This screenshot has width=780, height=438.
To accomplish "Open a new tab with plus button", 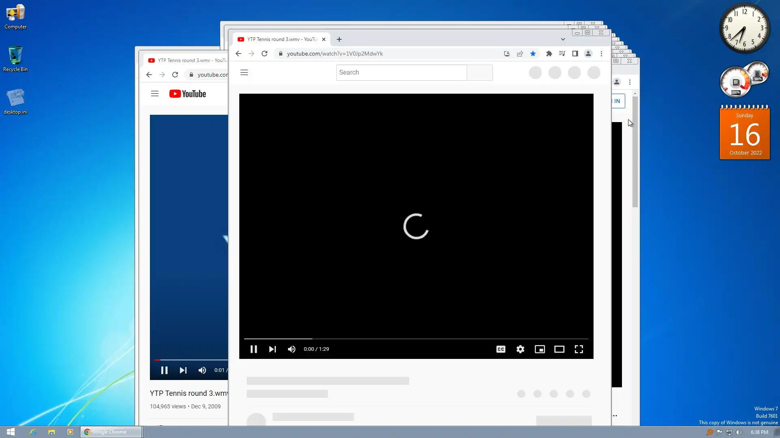I will click(x=339, y=39).
